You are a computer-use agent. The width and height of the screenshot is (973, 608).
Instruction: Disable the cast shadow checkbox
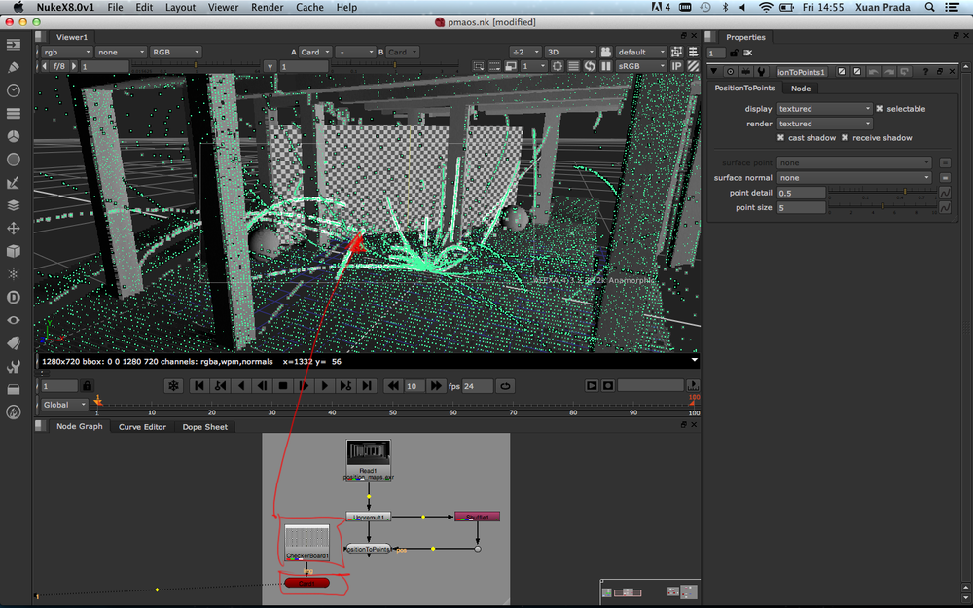(780, 138)
